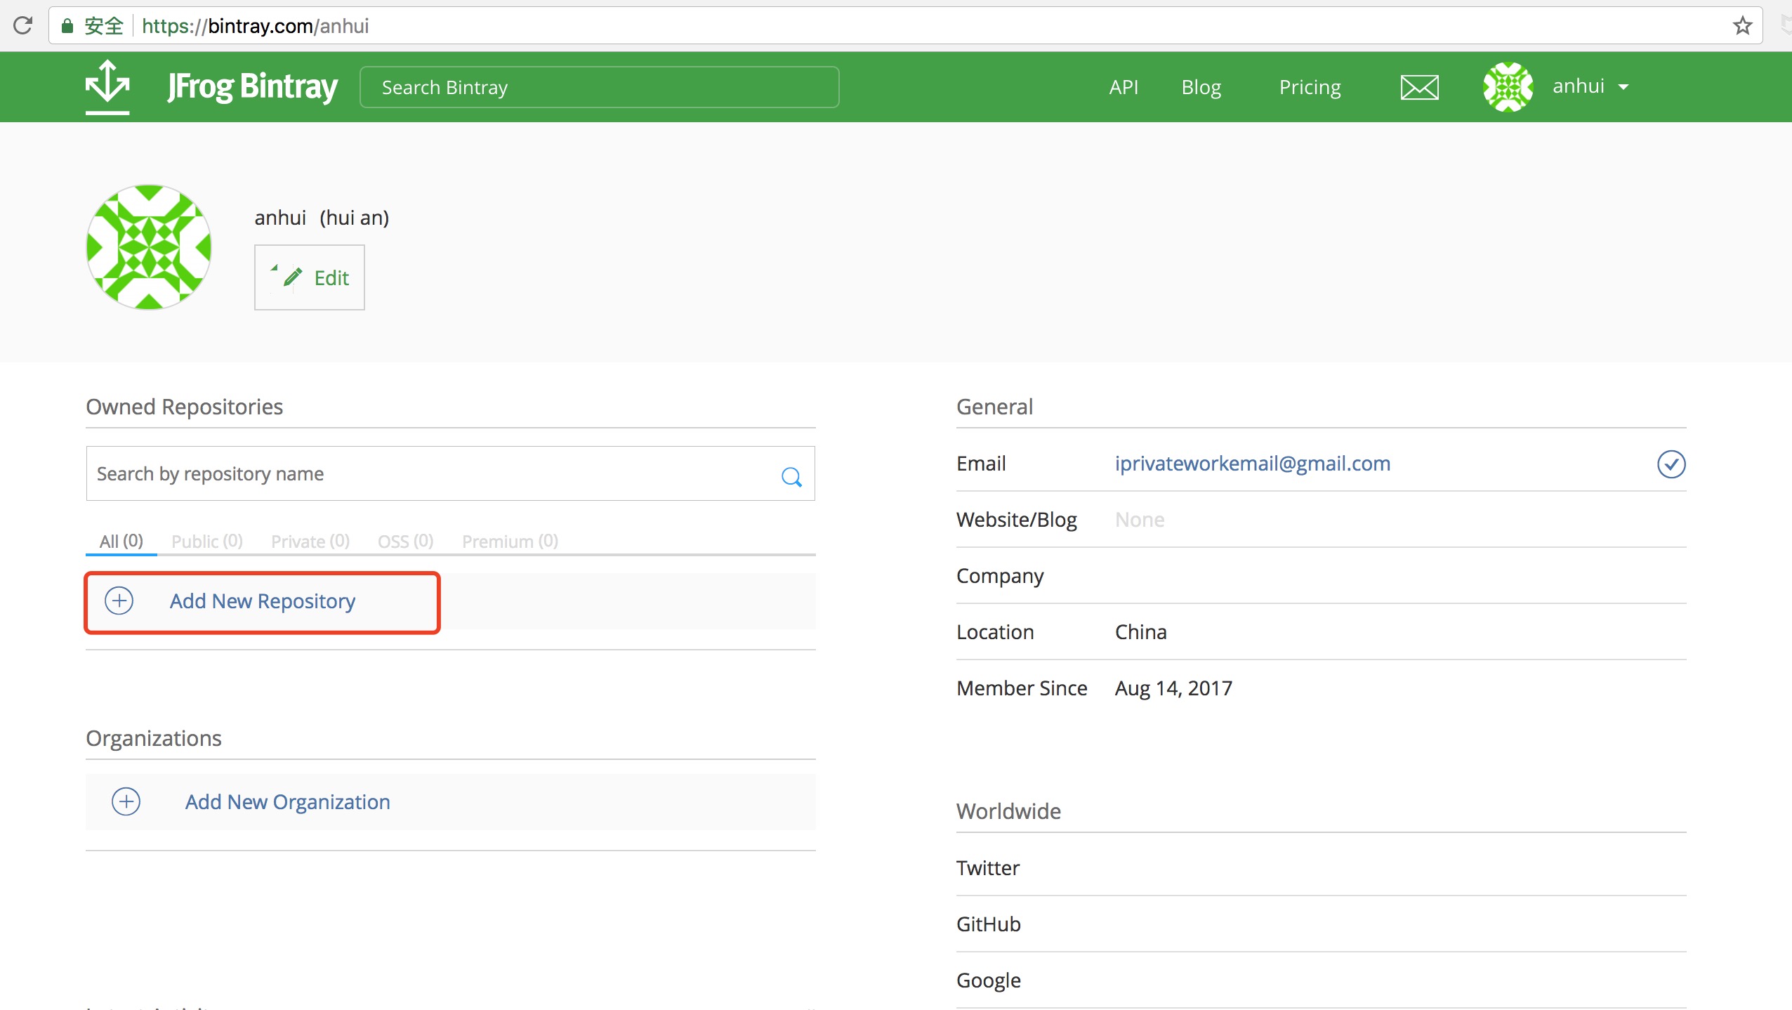Select the All repositories tab

coord(119,539)
